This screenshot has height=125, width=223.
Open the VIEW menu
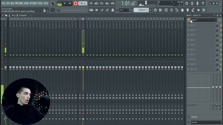tap(26, 3)
